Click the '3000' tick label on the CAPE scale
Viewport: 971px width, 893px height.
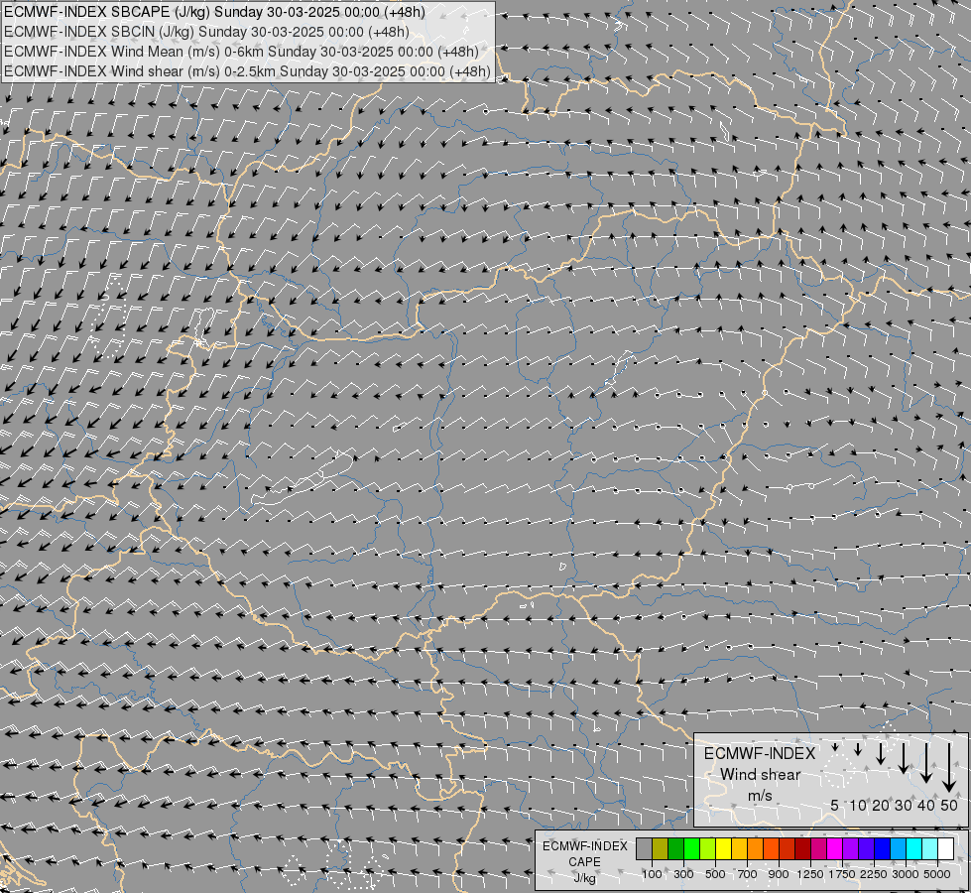tap(906, 874)
